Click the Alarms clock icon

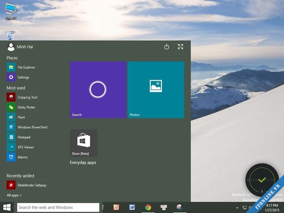pos(11,157)
